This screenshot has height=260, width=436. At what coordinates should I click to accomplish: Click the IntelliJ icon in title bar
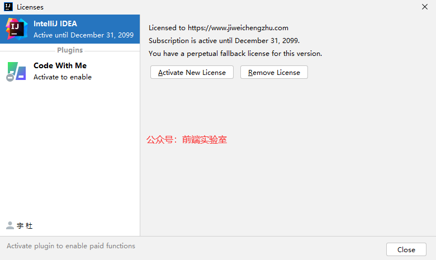pyautogui.click(x=8, y=7)
